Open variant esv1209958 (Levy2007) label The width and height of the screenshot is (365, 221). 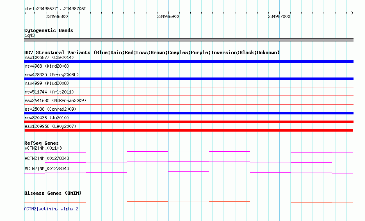tap(50, 126)
